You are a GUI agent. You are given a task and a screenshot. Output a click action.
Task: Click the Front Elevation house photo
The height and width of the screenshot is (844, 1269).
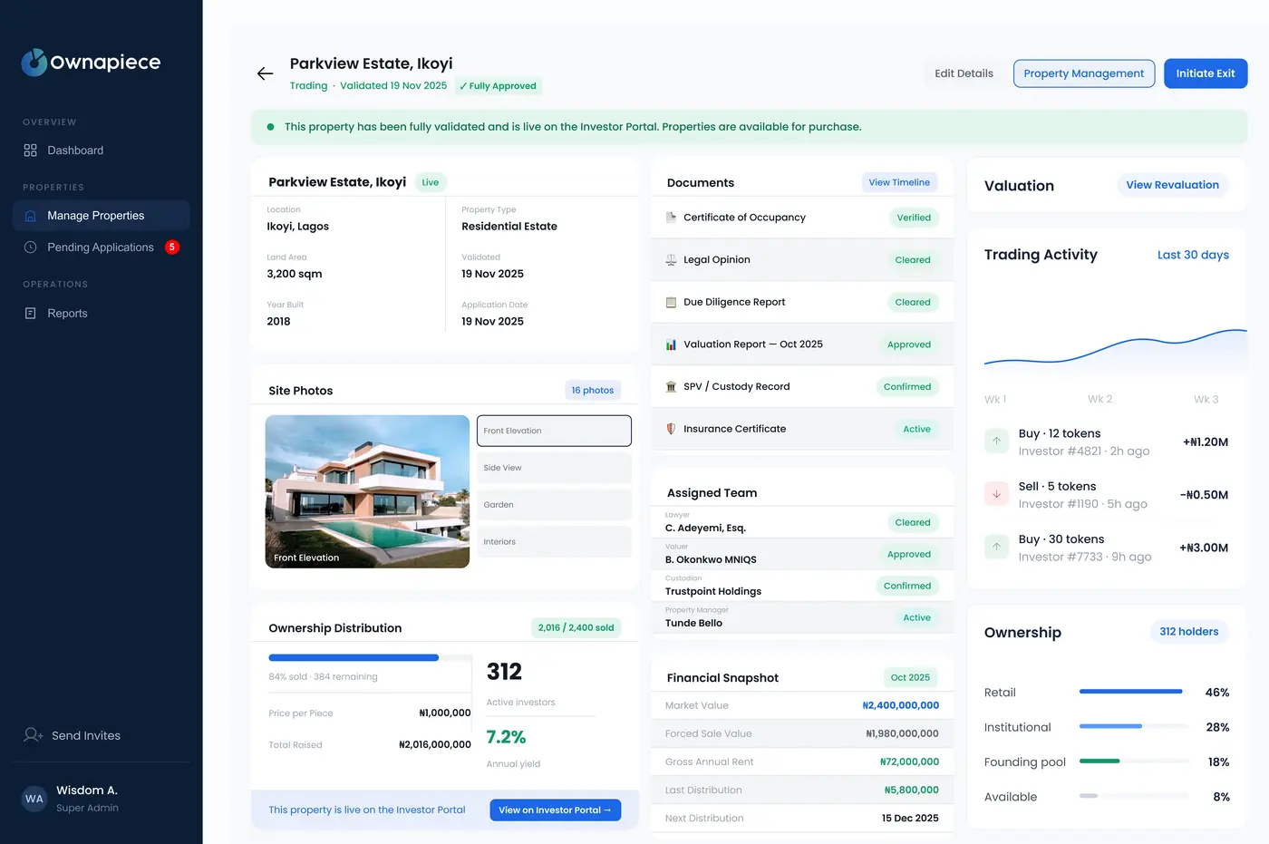coord(367,491)
